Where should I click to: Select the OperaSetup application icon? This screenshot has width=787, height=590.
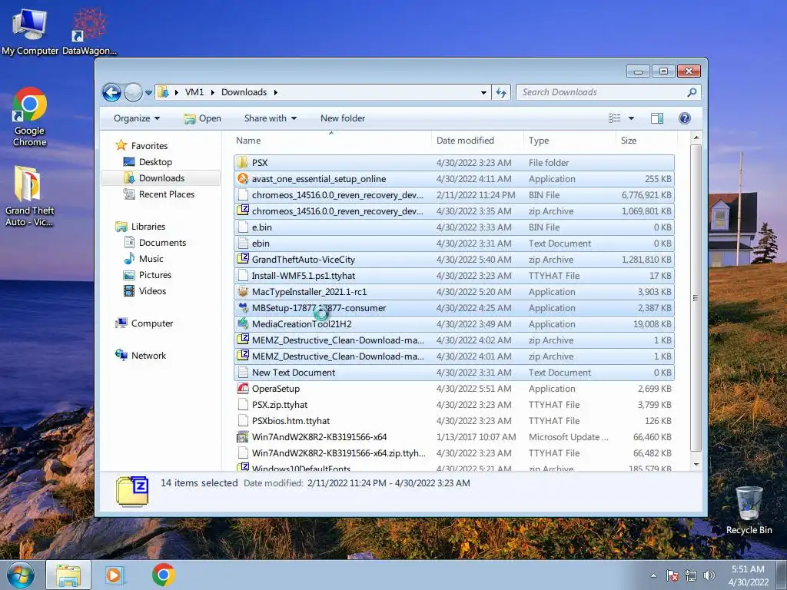(x=243, y=388)
